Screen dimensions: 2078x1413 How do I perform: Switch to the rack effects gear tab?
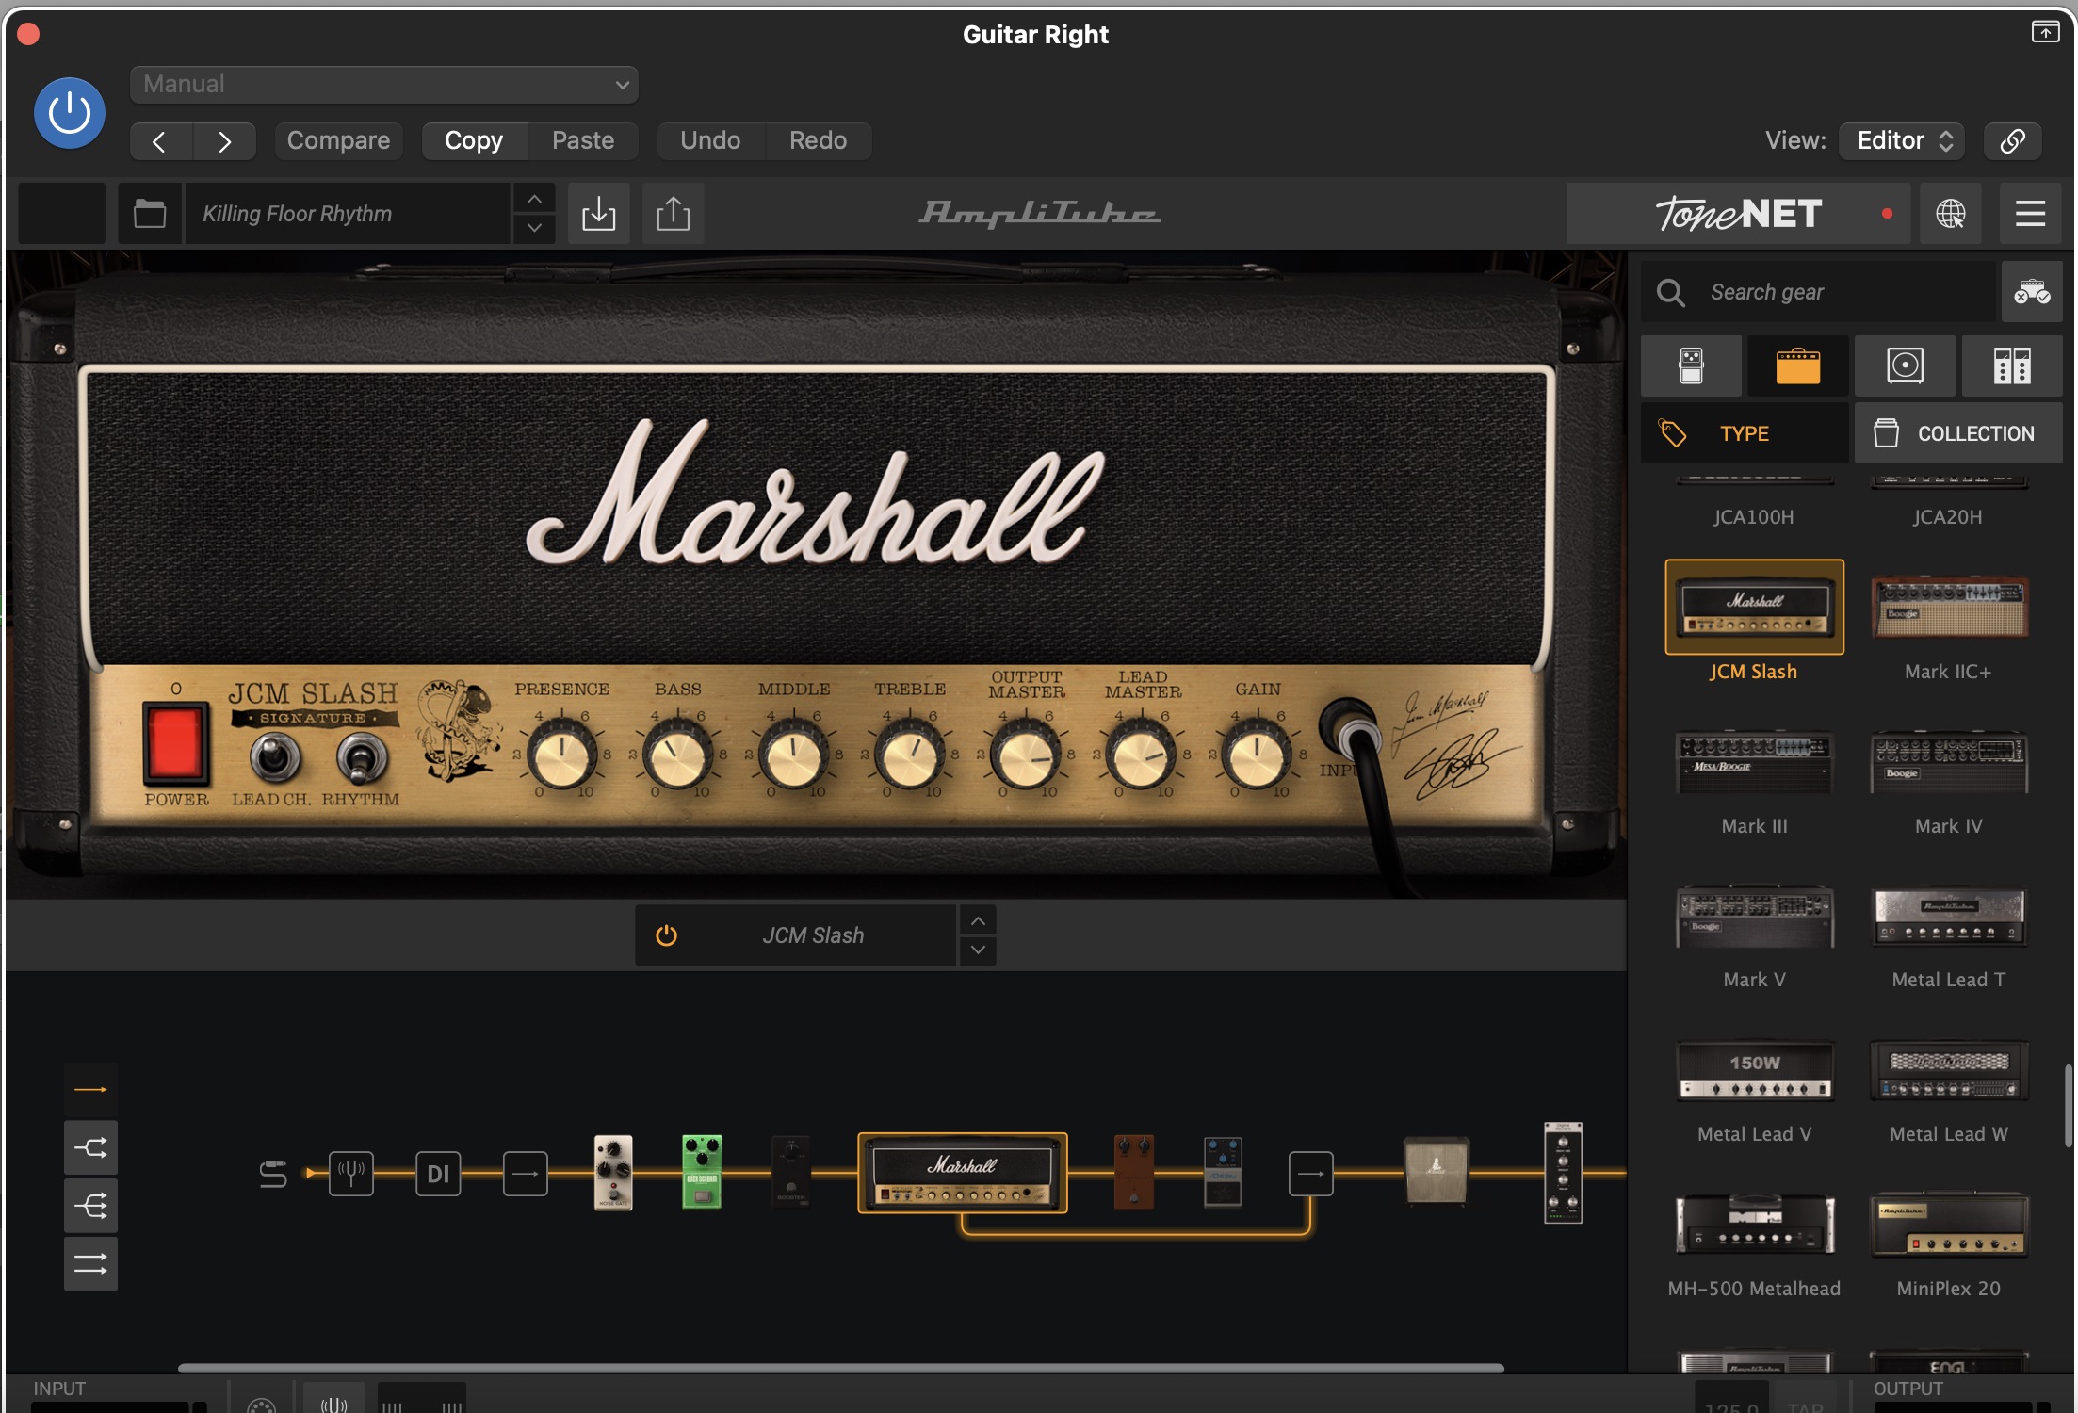point(2012,365)
